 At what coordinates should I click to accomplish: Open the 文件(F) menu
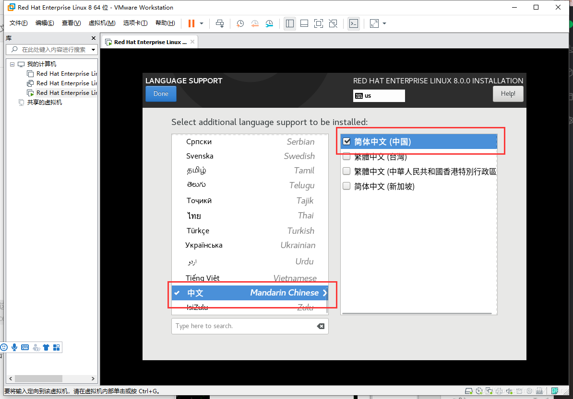(x=18, y=23)
